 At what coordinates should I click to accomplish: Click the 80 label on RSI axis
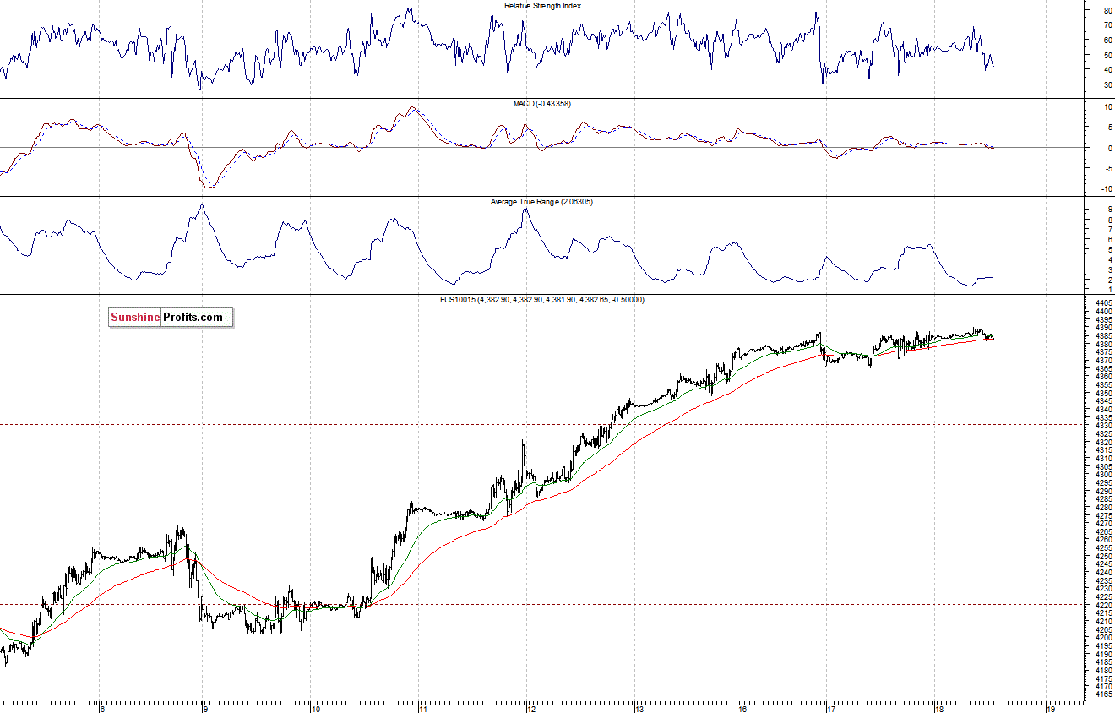pos(1107,11)
